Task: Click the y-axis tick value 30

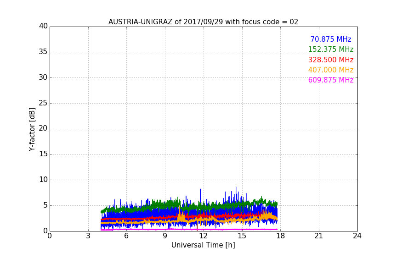Action: coord(43,77)
